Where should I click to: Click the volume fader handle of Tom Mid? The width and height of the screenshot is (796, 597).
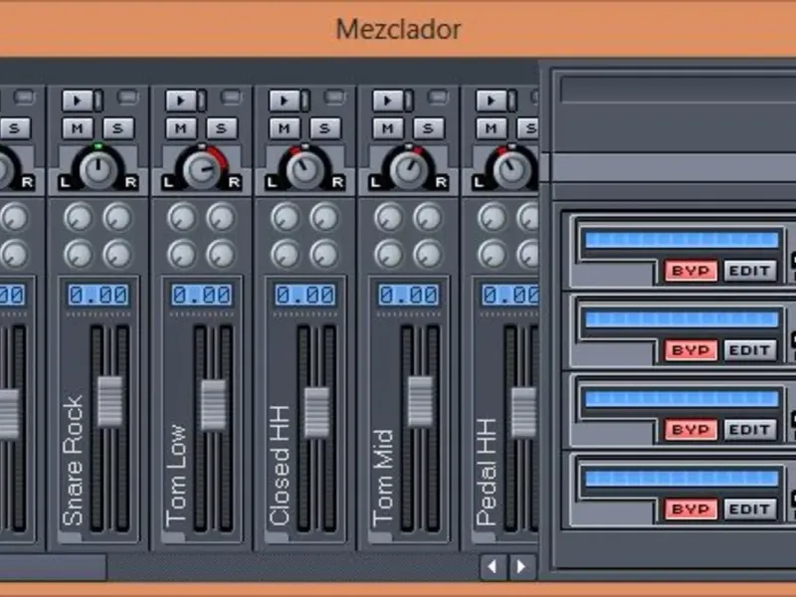click(421, 402)
